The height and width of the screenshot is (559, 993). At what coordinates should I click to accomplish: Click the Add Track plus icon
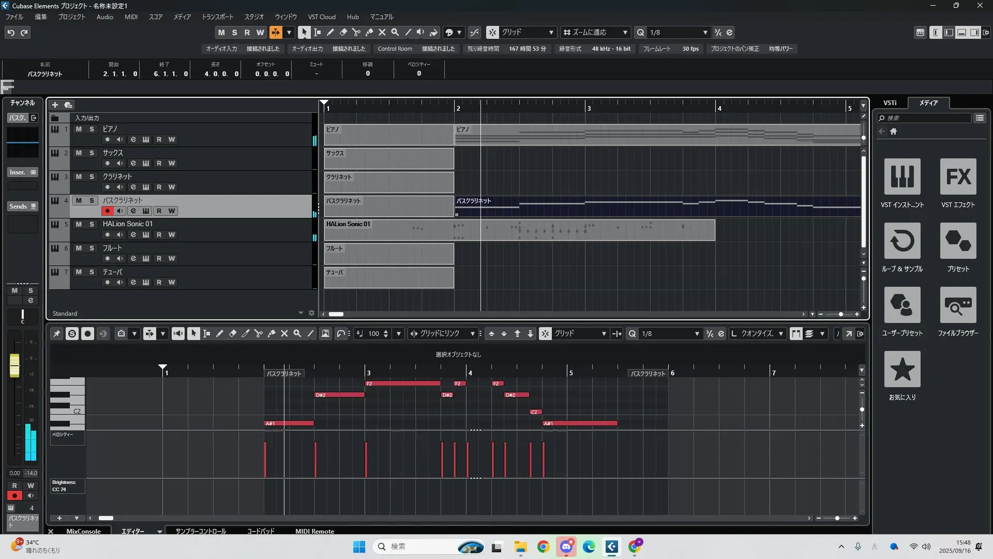point(55,105)
